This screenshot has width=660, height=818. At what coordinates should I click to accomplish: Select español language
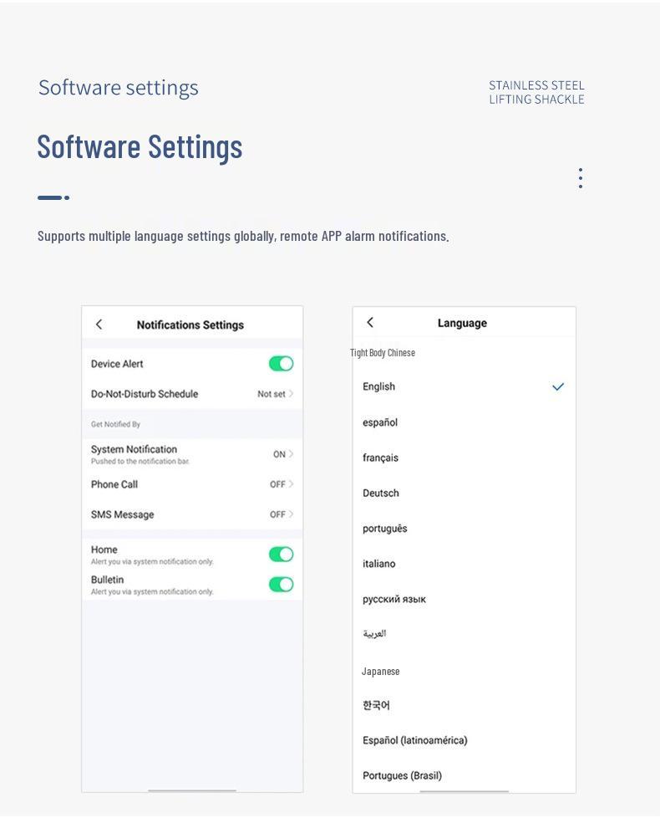(x=464, y=422)
